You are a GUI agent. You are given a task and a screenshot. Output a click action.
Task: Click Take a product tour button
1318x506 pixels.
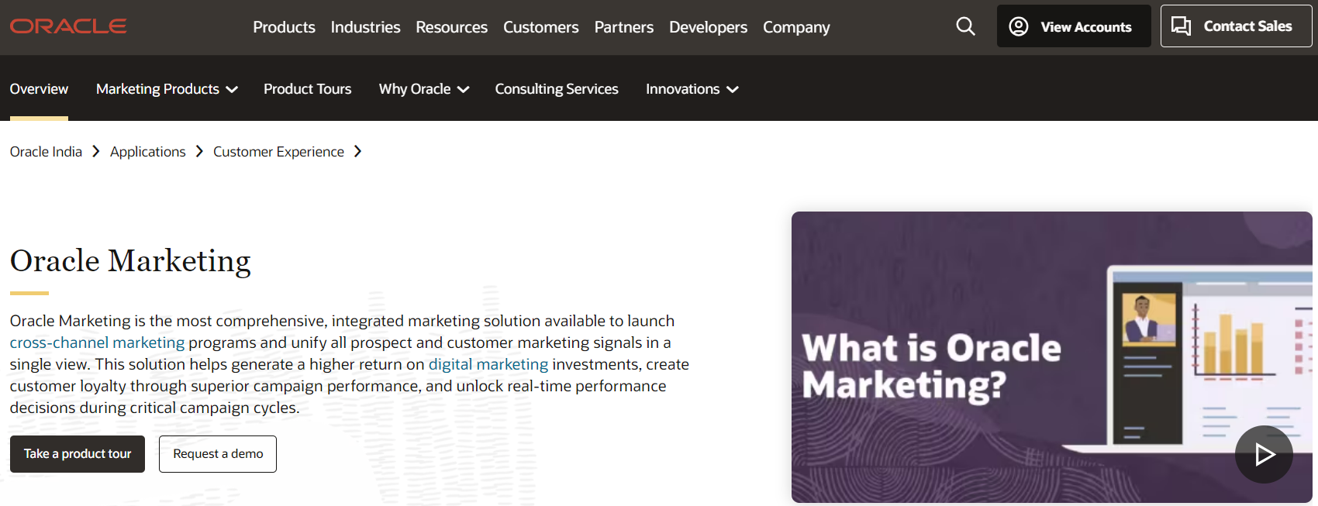coord(78,454)
